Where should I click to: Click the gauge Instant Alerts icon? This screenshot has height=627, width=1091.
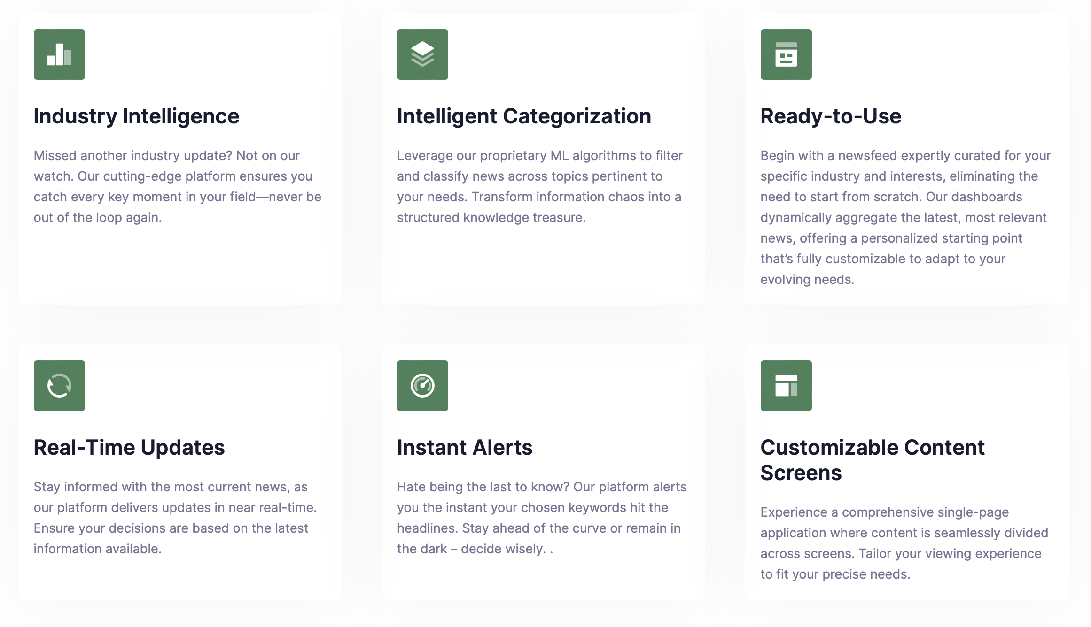pyautogui.click(x=422, y=386)
